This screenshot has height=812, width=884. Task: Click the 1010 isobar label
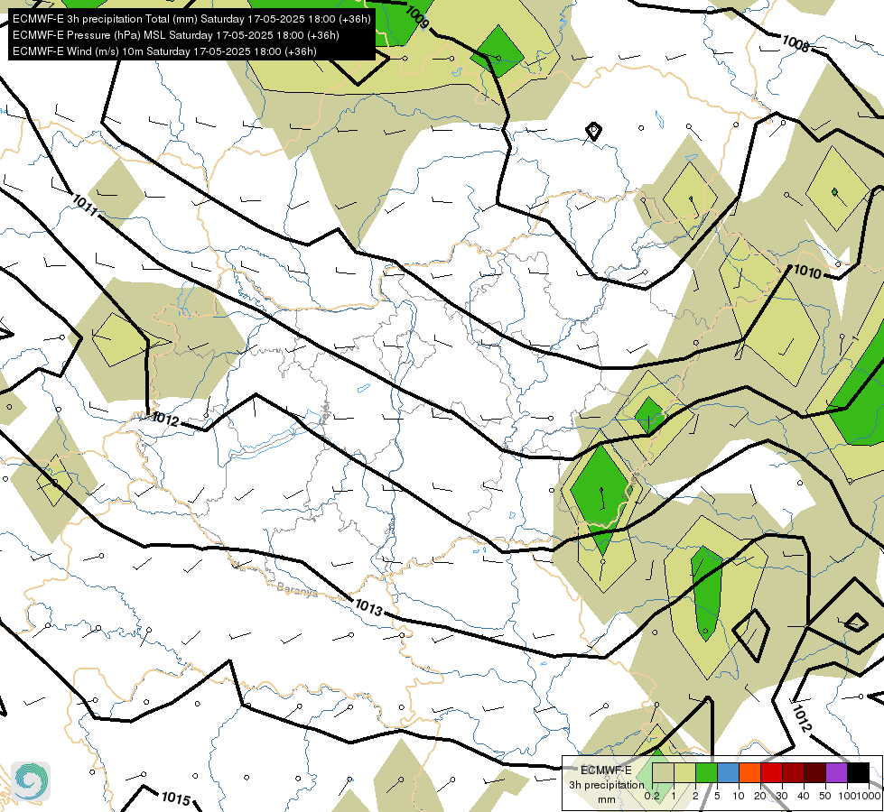pos(807,272)
